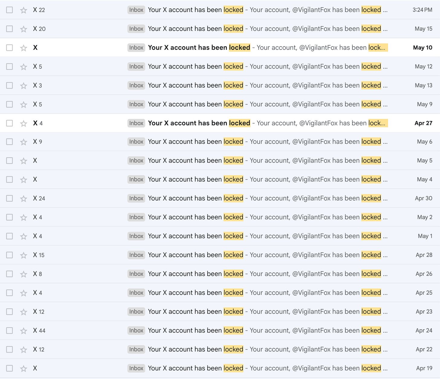The width and height of the screenshot is (440, 379).
Task: Tick the checkbox for Apr 28 email
Action: (10, 255)
